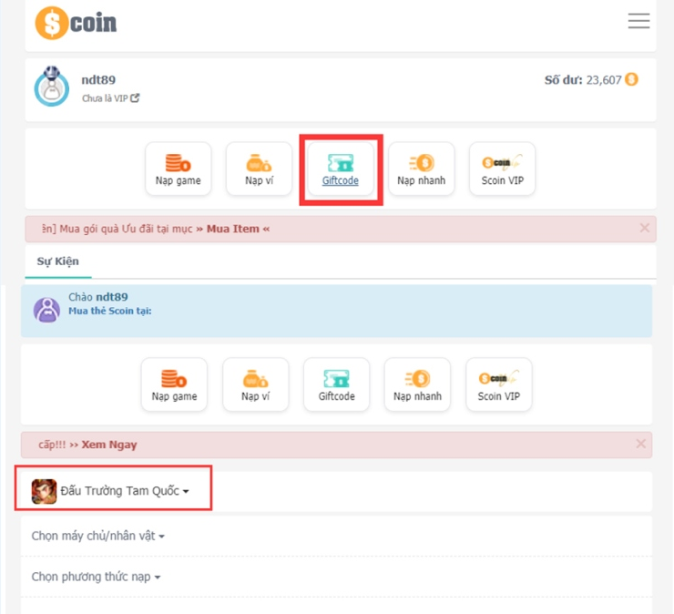Open Scoin VIP in lower row
This screenshot has width=674, height=614.
[499, 384]
